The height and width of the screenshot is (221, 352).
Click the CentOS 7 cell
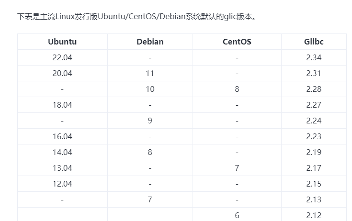tap(237, 168)
